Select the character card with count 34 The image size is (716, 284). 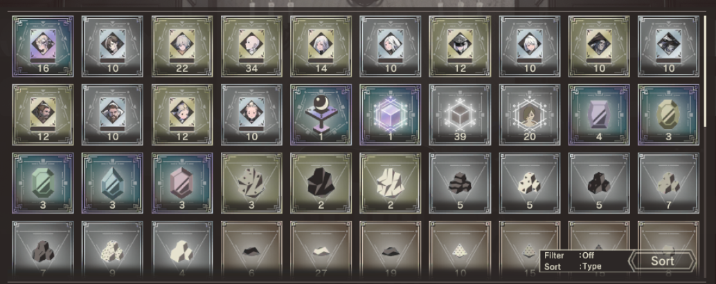click(251, 46)
